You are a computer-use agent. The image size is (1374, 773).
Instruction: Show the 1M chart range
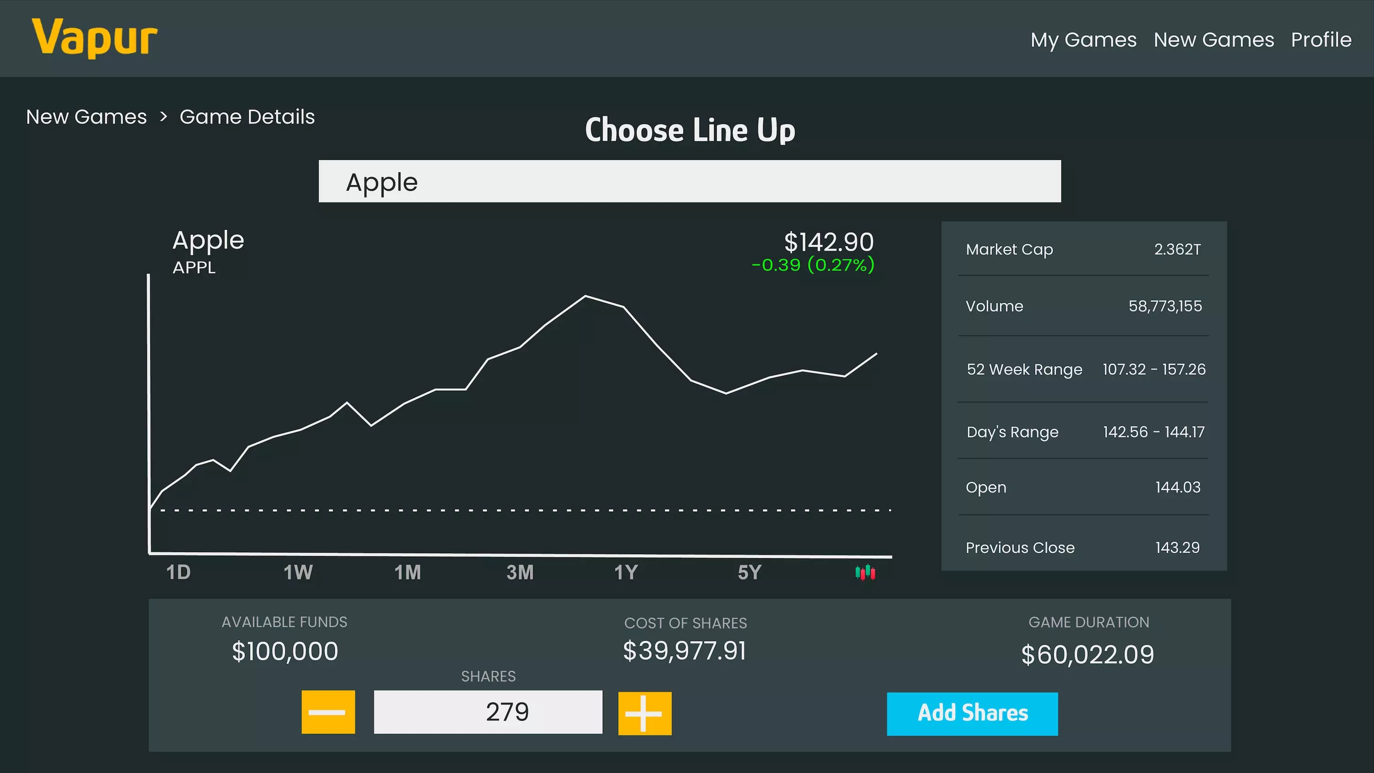pyautogui.click(x=408, y=572)
